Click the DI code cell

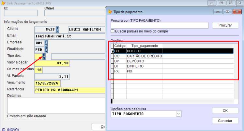(120, 66)
